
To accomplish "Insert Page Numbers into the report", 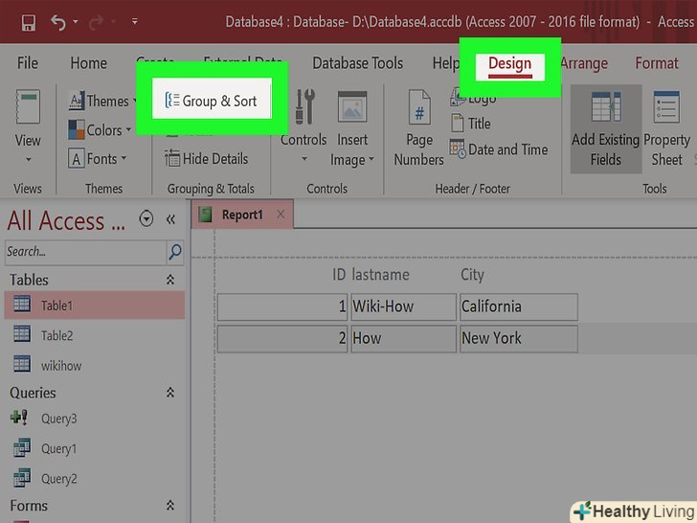I will 418,129.
